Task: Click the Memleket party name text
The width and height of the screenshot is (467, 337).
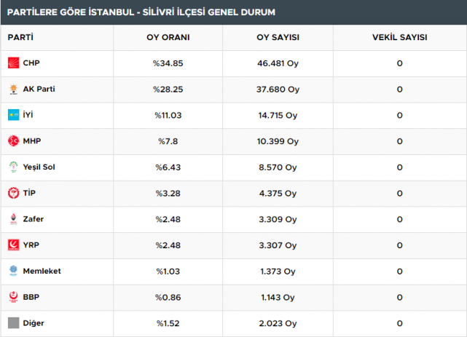Action: 42,271
